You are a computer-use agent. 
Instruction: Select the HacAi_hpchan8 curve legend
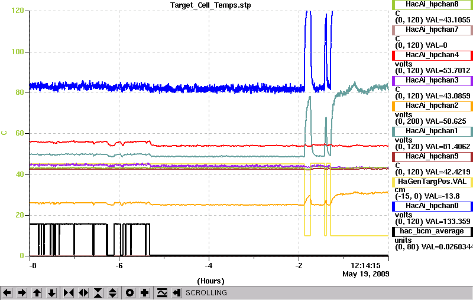pyautogui.click(x=432, y=5)
